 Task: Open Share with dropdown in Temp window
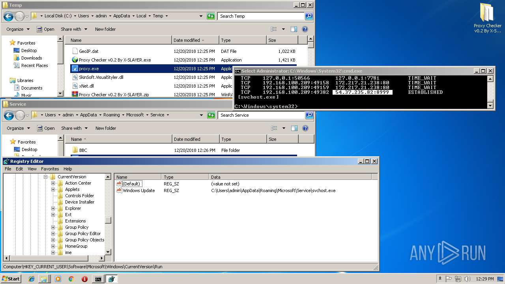[x=74, y=29]
